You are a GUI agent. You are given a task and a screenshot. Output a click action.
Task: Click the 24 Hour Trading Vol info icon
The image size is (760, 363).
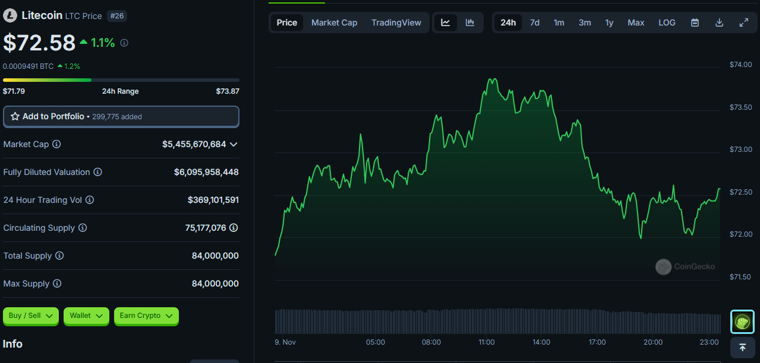pyautogui.click(x=90, y=200)
